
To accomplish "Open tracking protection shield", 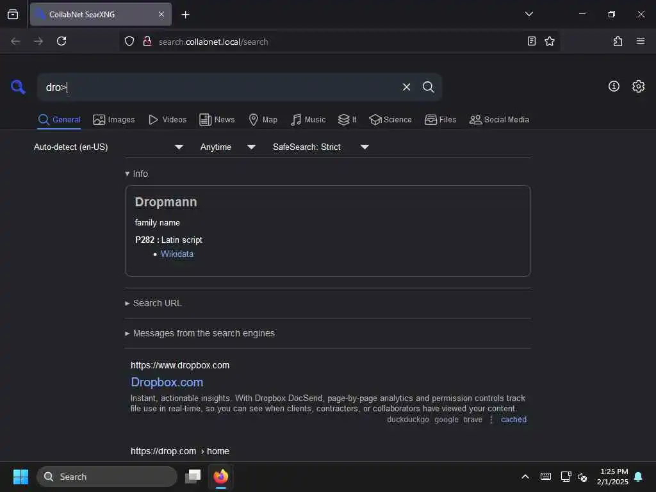I will click(x=129, y=41).
